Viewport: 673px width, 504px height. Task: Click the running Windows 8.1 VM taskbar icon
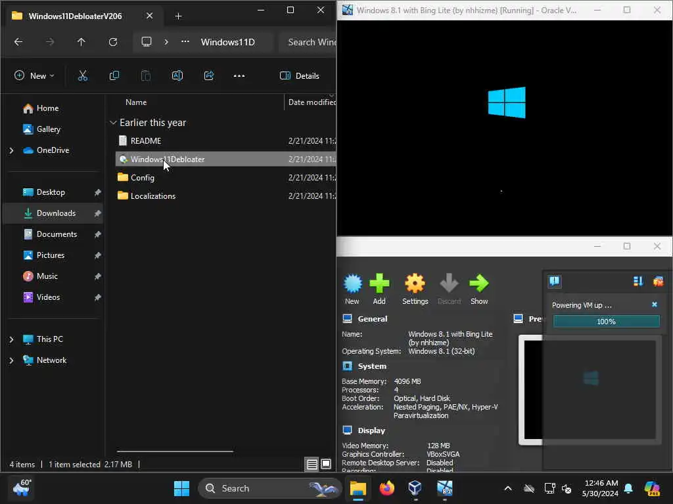tap(445, 488)
